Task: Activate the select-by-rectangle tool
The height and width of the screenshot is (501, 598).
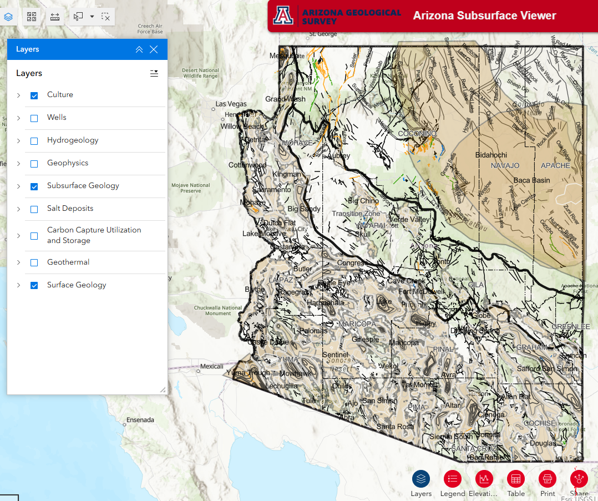Action: click(x=78, y=17)
